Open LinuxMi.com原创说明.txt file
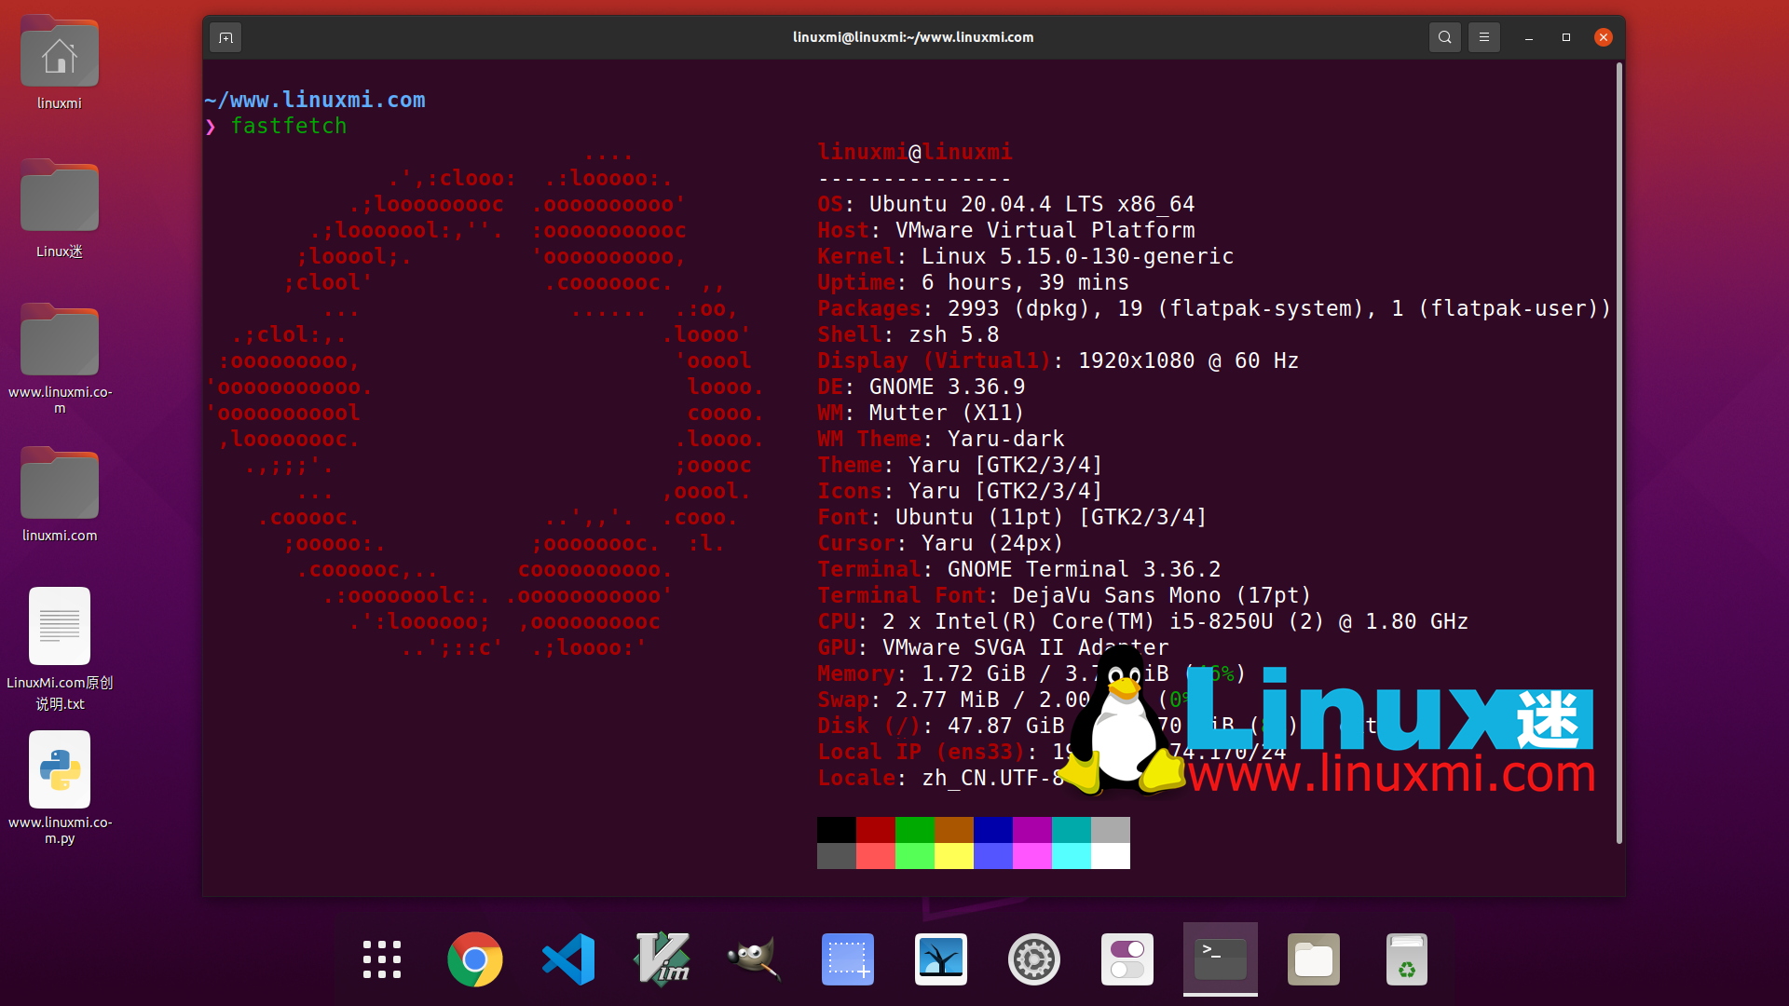Viewport: 1789px width, 1006px height. [x=60, y=649]
